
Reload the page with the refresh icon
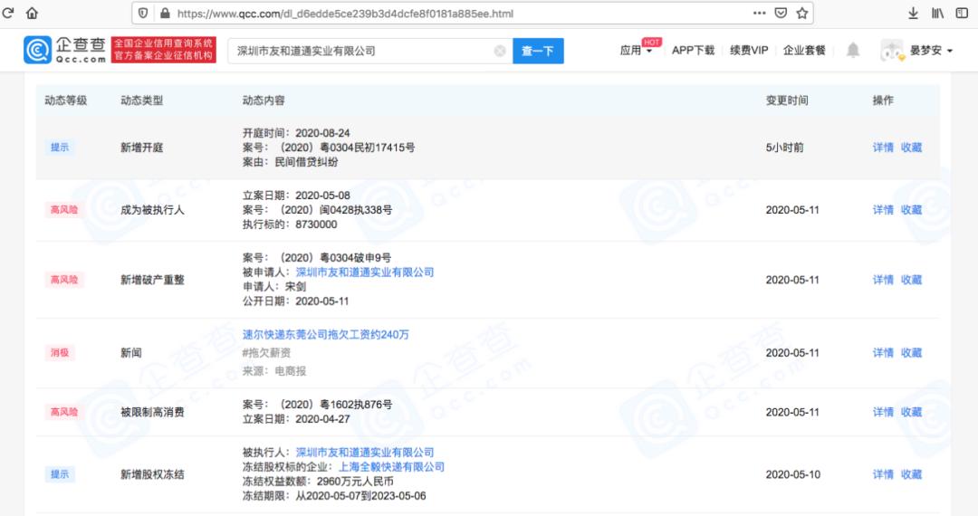point(8,13)
